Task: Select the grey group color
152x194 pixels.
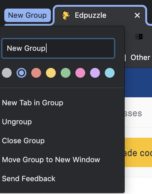Action: click(7, 73)
